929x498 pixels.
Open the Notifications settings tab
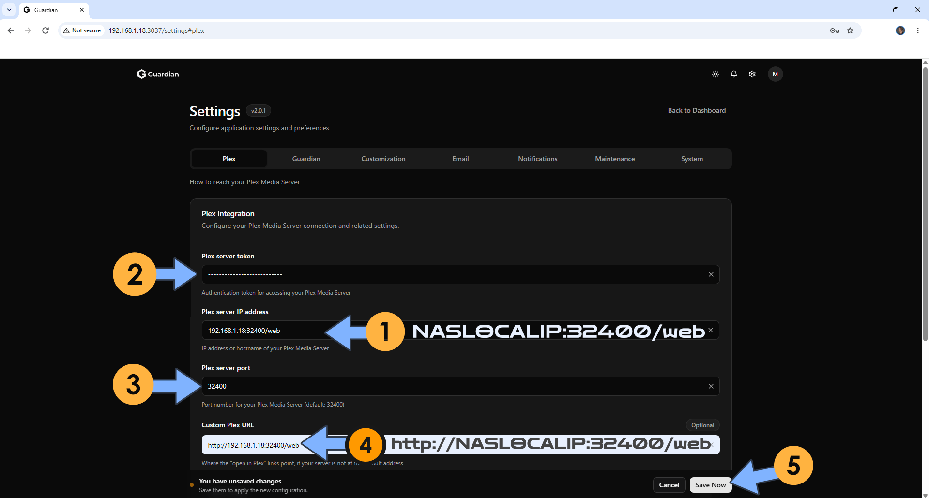(x=538, y=159)
